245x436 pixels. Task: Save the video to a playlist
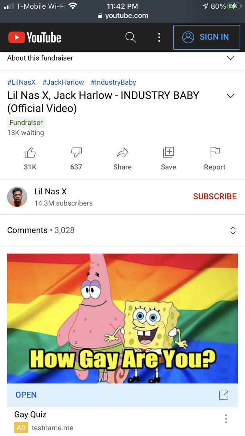(168, 158)
